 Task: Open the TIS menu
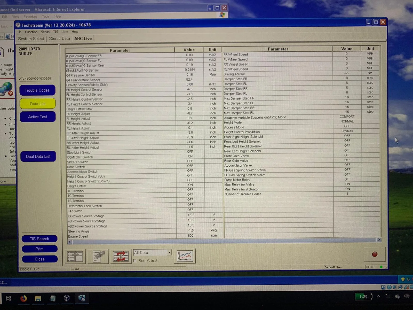55,32
